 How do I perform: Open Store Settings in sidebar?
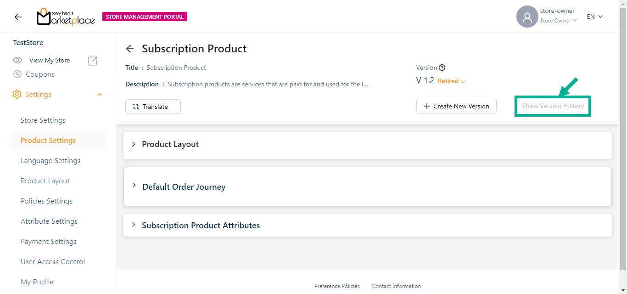(43, 120)
